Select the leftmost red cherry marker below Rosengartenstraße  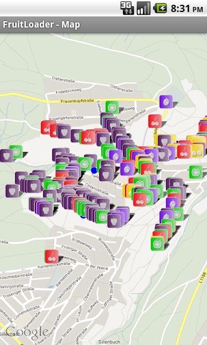pos(47,127)
